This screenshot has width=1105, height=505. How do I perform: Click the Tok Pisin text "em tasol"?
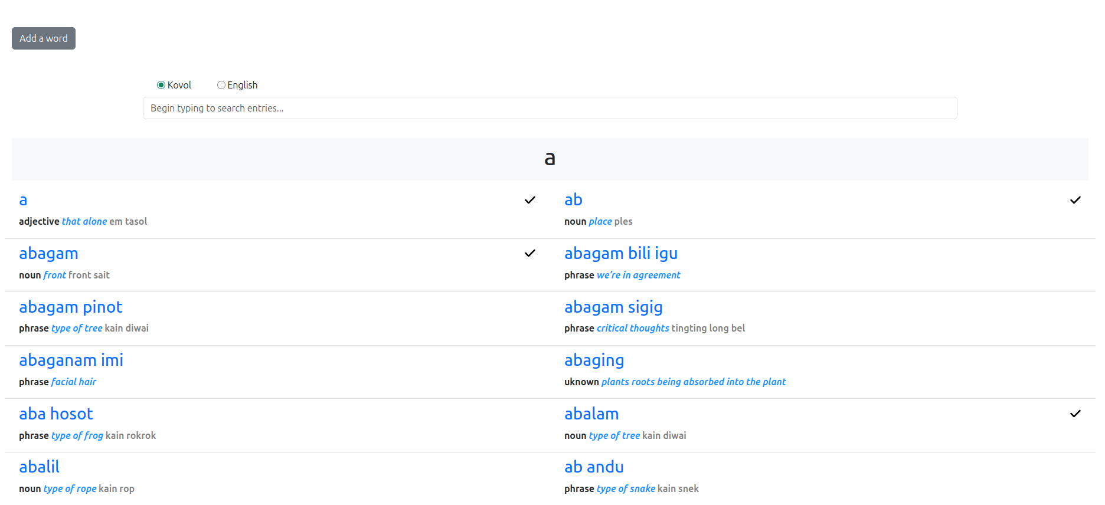pyautogui.click(x=128, y=221)
